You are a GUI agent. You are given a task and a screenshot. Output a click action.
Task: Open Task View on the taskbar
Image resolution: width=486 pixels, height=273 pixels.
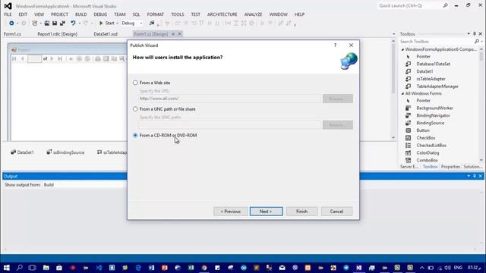(32, 268)
